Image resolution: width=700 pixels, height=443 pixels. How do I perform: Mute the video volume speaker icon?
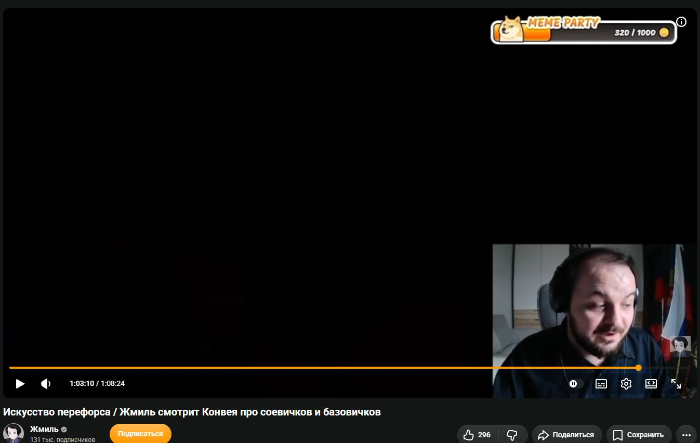[x=46, y=384]
